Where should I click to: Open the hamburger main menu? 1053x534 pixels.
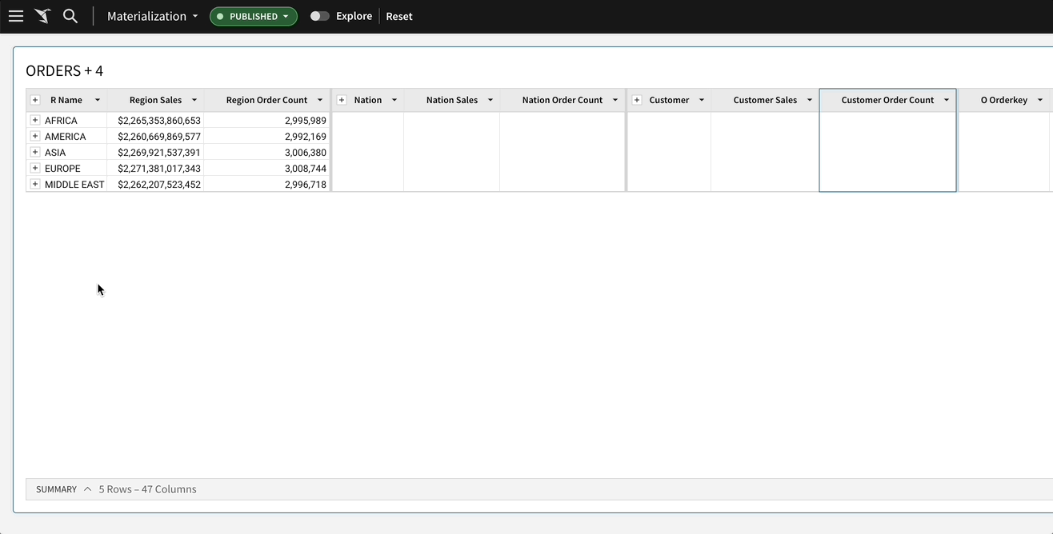[16, 16]
